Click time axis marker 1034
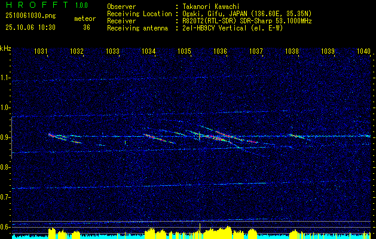Screen dimensions: 376x239 148,51
